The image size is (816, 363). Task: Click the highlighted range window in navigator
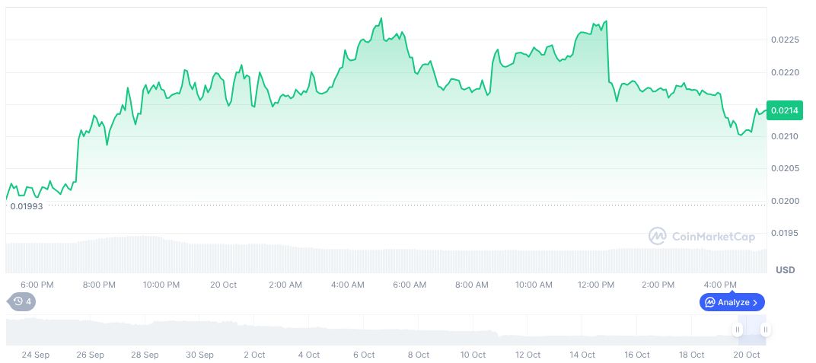click(x=751, y=330)
